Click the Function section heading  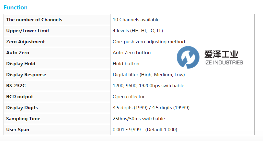(16, 7)
